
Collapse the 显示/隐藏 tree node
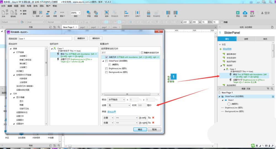point(14,97)
